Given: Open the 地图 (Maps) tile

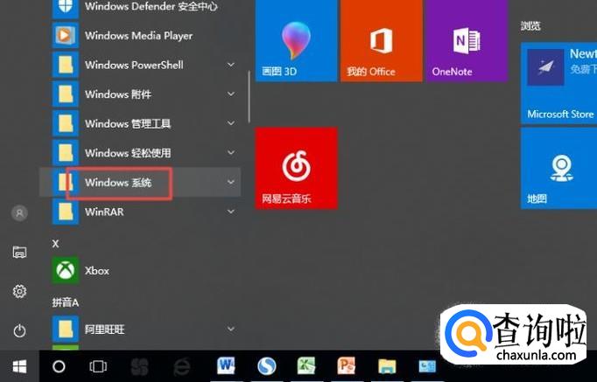Looking at the screenshot, I should [558, 169].
